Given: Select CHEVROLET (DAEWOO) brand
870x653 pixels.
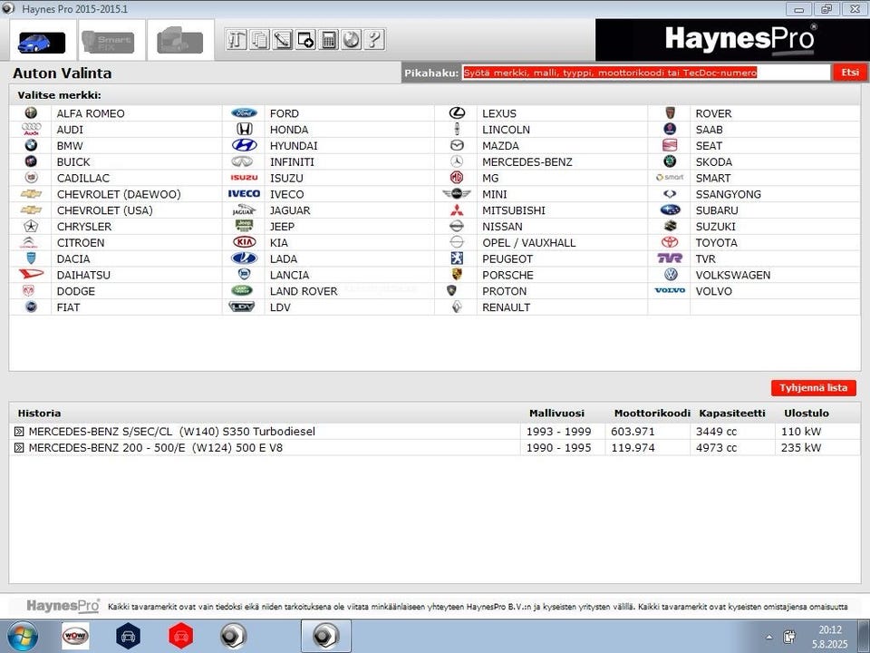Looking at the screenshot, I should pyautogui.click(x=119, y=194).
